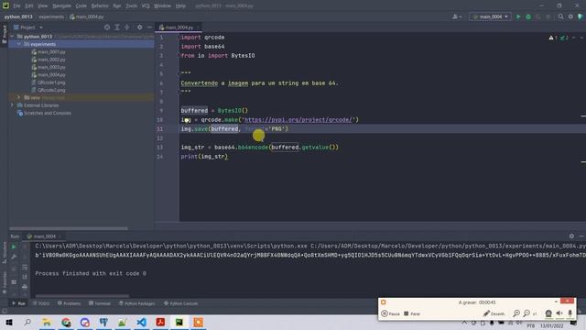Viewport: 586px width, 330px height.
Task: Open the Navigate menu
Action: point(61,6)
